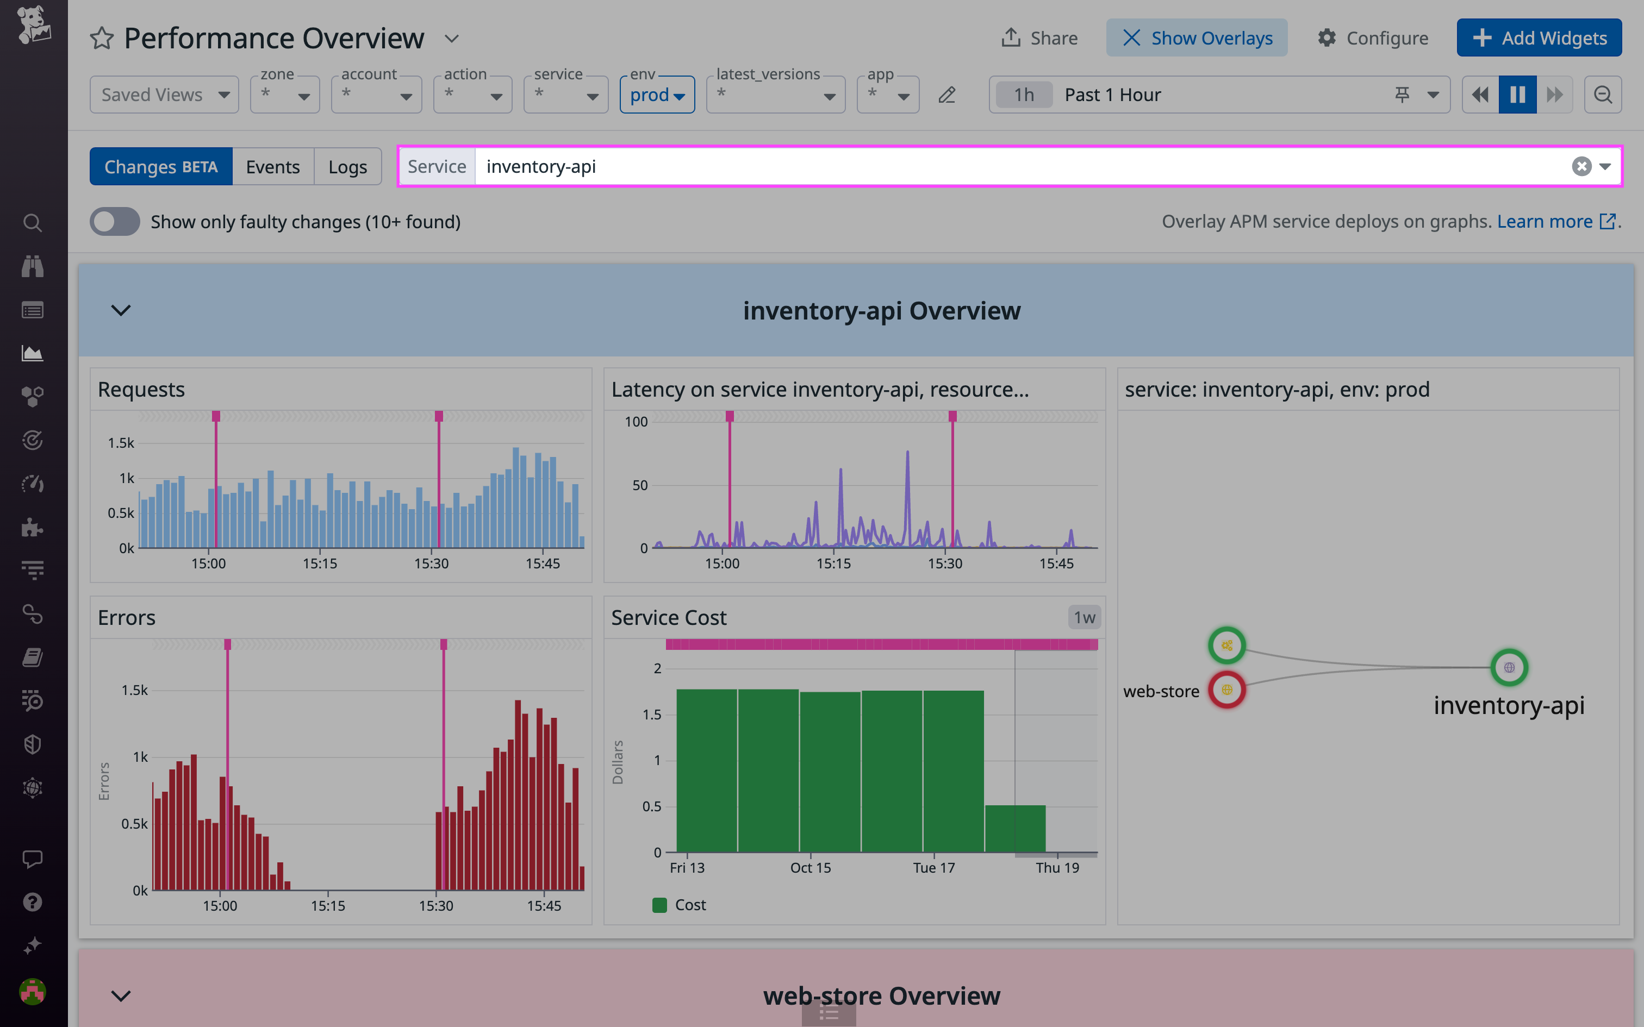
Task: Click the pencil edit icon next to template variables
Action: tap(947, 95)
